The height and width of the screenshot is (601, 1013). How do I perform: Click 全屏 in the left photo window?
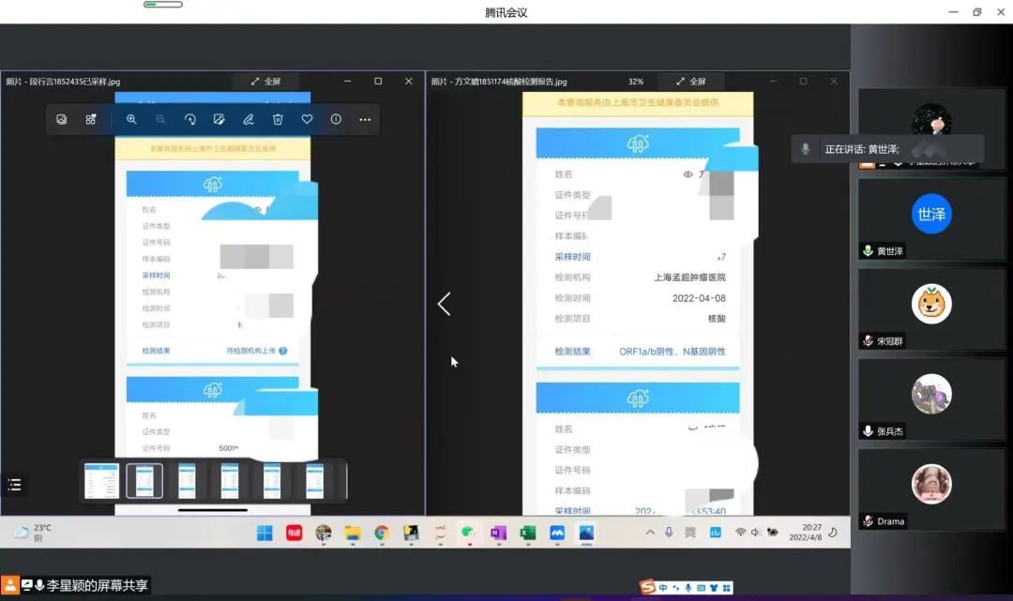coord(265,82)
